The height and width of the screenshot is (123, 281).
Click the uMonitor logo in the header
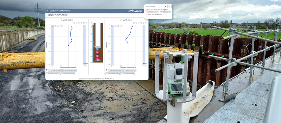pos(135,11)
